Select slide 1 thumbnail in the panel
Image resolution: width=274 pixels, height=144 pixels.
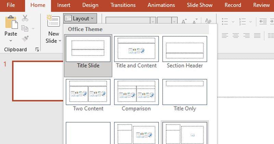pyautogui.click(x=38, y=81)
